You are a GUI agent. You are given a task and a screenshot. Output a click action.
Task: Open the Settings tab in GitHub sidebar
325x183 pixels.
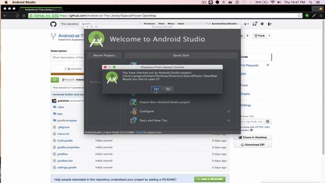[x=246, y=105]
